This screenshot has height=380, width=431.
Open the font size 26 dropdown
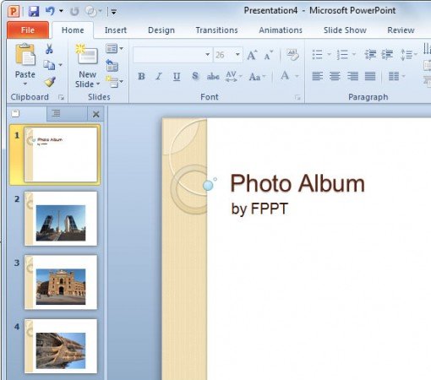(237, 55)
